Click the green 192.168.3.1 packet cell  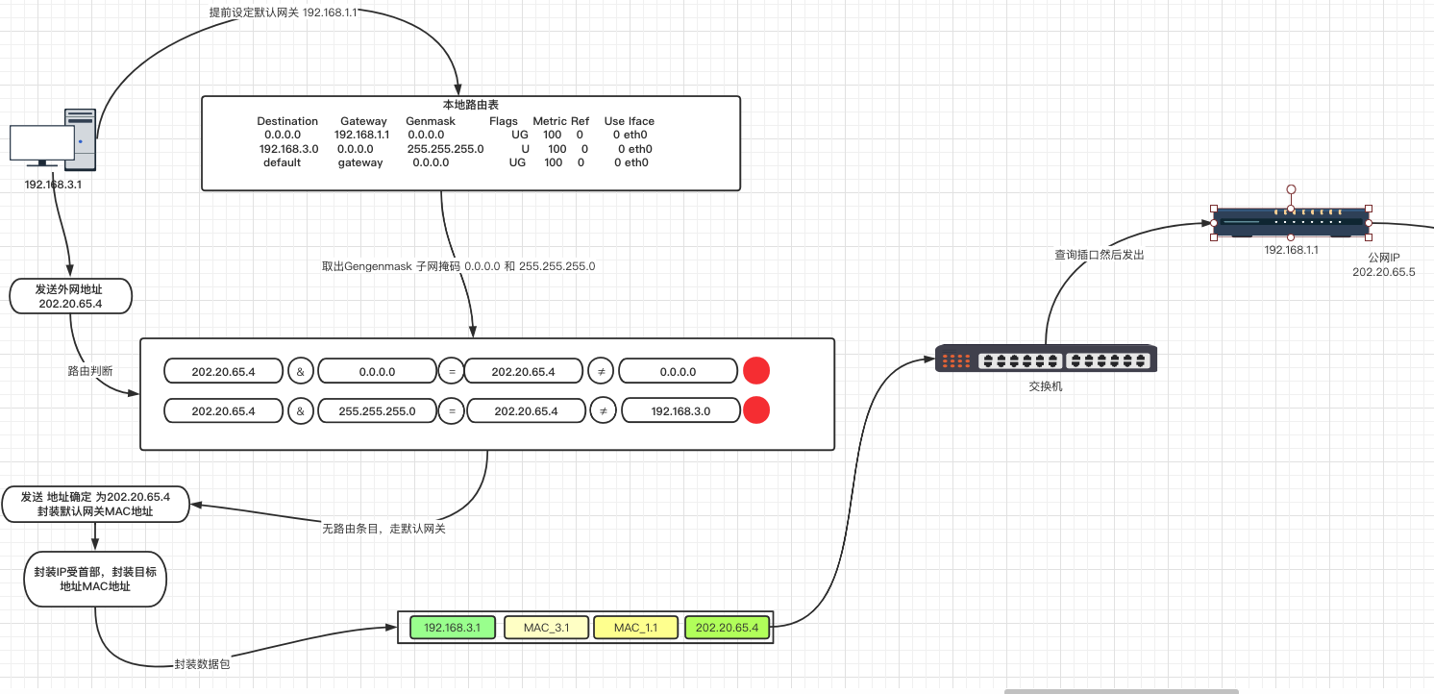452,628
